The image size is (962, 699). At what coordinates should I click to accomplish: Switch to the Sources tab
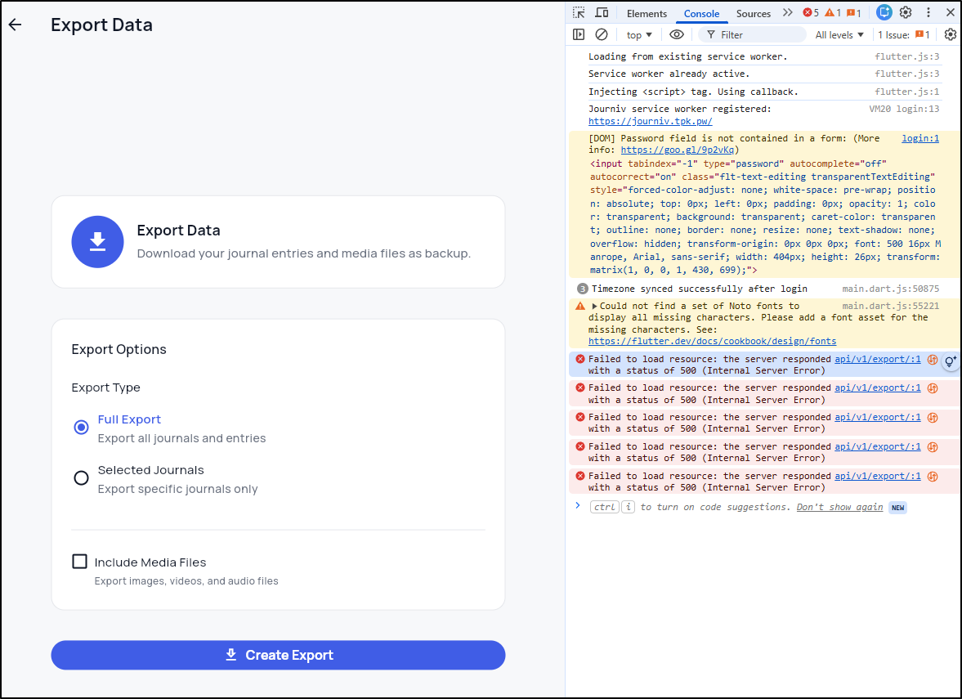[753, 13]
